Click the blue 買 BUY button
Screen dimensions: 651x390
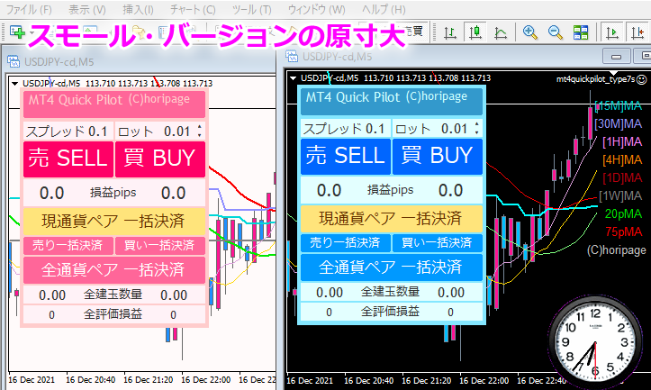click(438, 156)
